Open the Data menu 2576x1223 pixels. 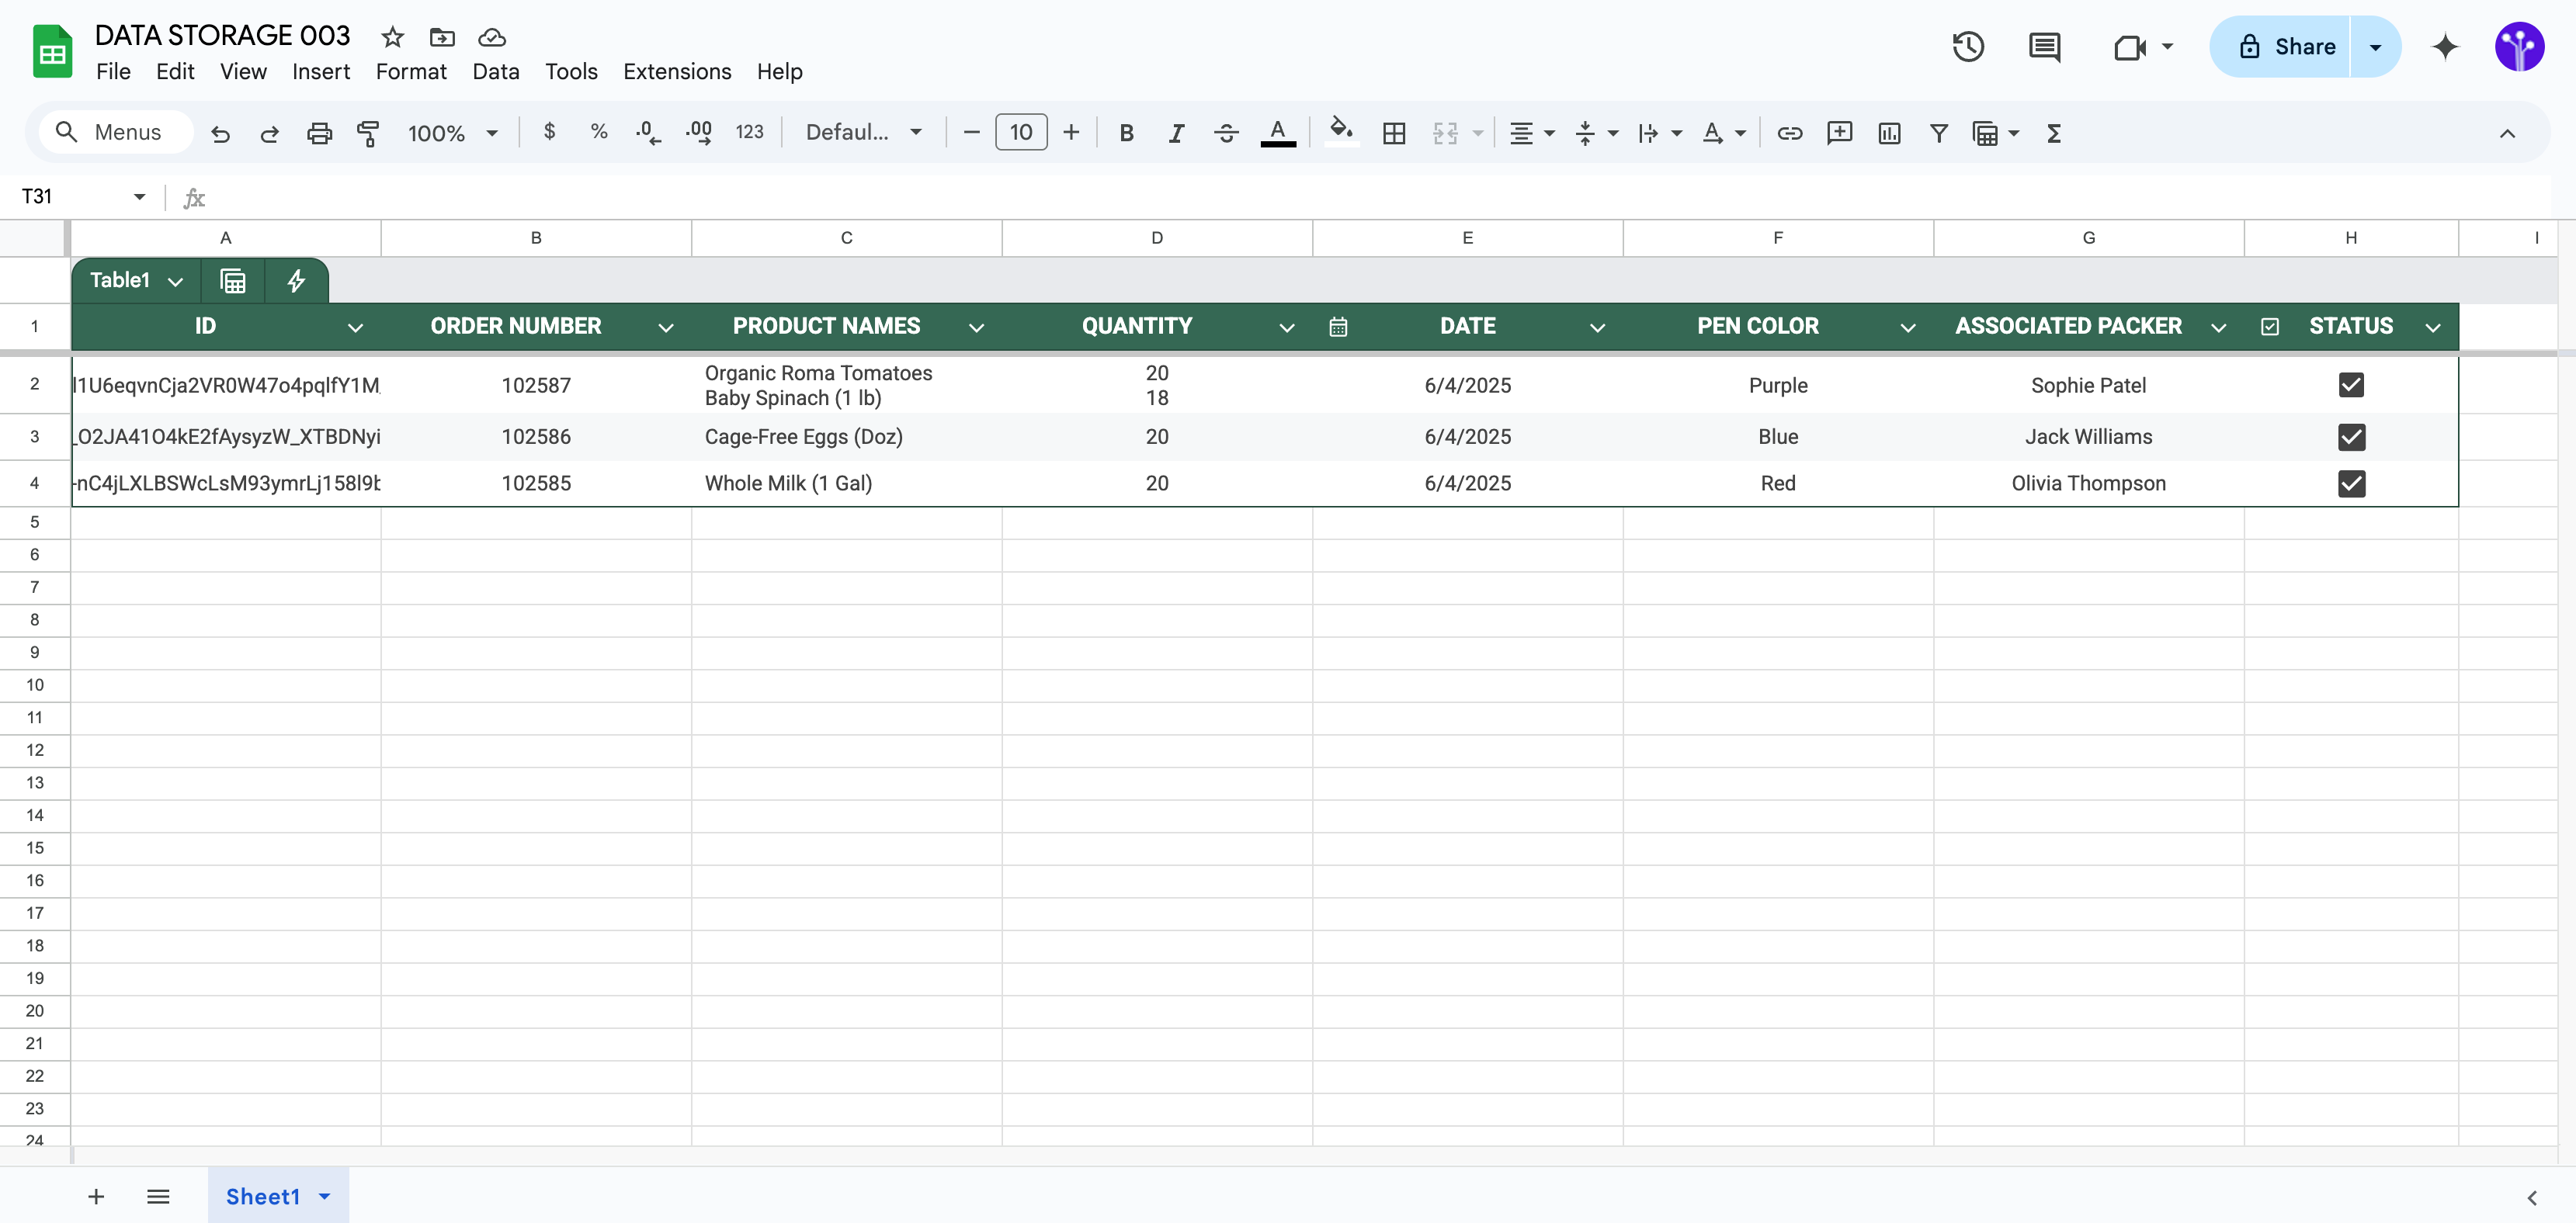496,72
